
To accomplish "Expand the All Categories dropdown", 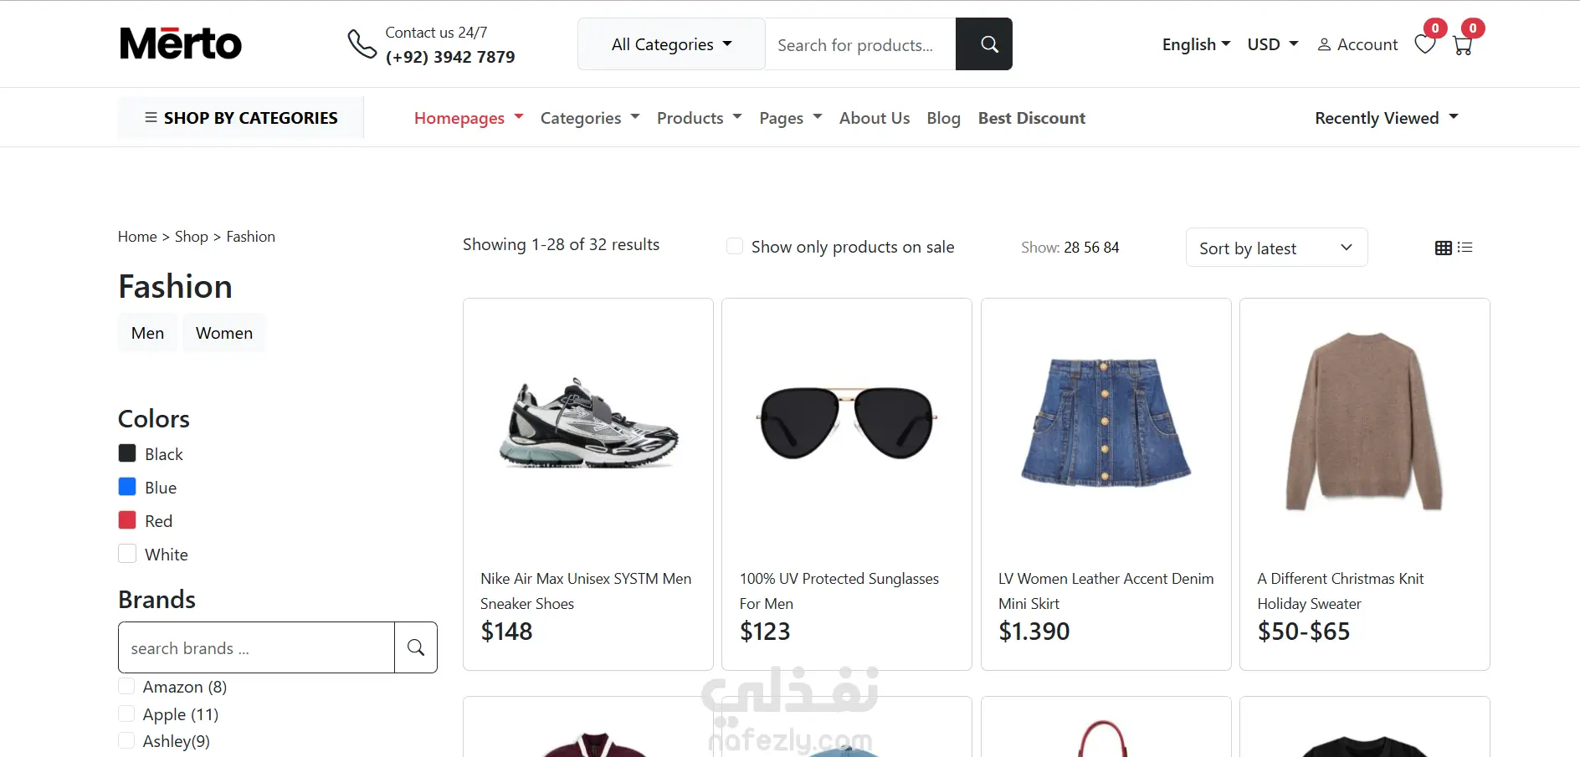I will pos(671,44).
